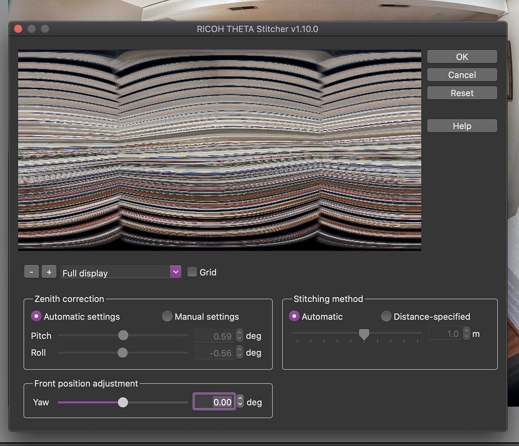This screenshot has width=519, height=446.
Task: Enable the Grid checkbox
Action: click(x=192, y=272)
